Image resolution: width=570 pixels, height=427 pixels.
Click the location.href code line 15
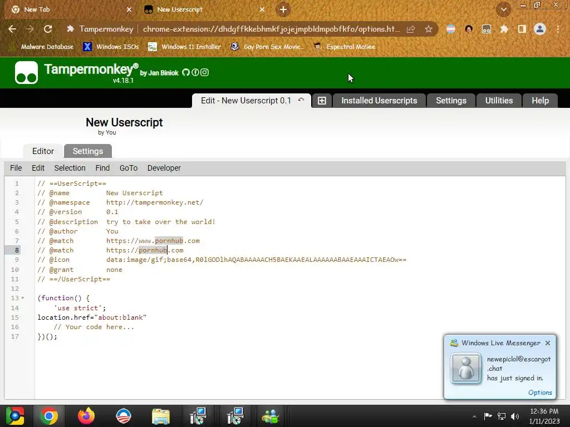(92, 317)
